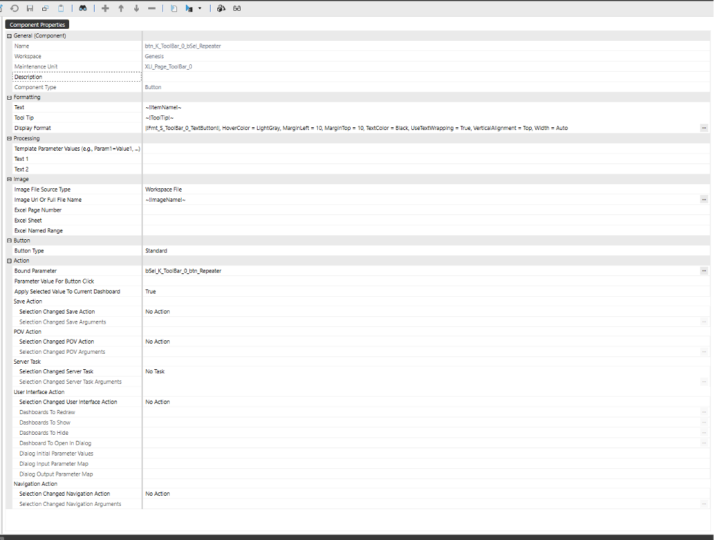Image resolution: width=715 pixels, height=540 pixels.
Task: Click the Refresh (circular arrow) toolbar icon
Action: click(x=15, y=8)
